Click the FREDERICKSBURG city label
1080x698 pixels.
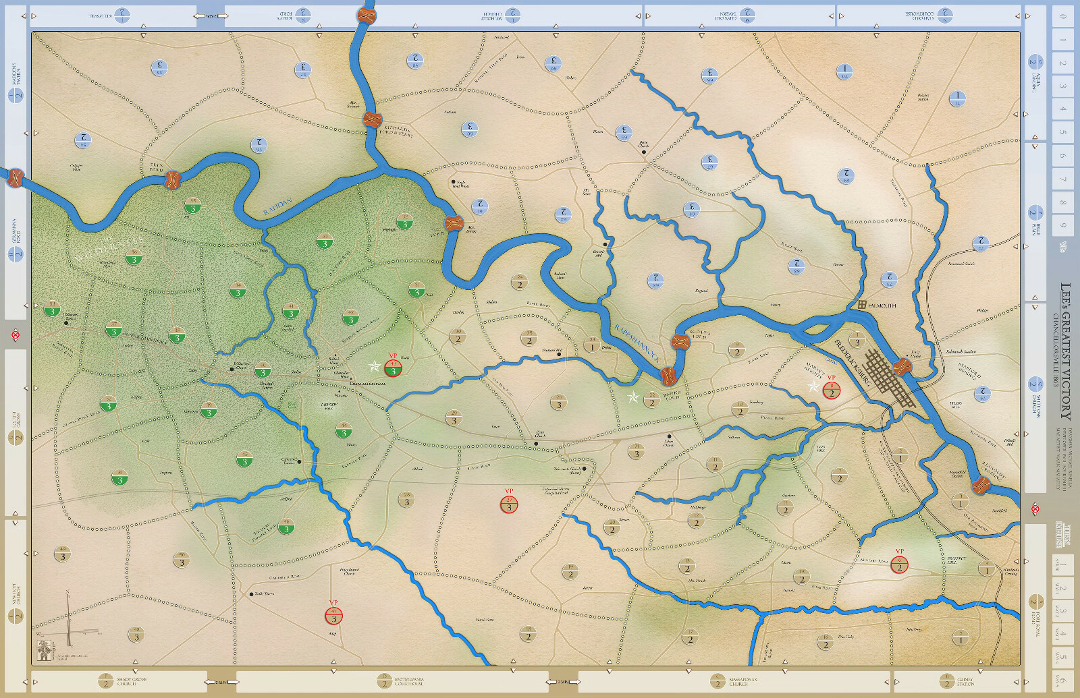click(853, 363)
